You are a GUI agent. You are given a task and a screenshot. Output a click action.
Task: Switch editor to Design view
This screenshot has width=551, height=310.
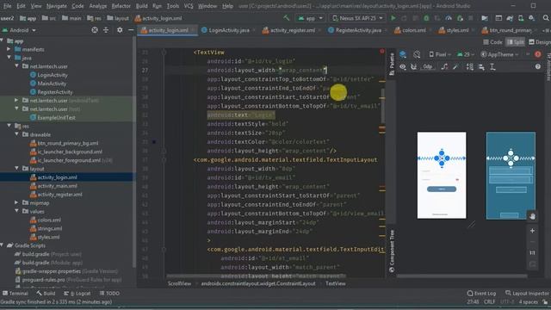pos(540,42)
